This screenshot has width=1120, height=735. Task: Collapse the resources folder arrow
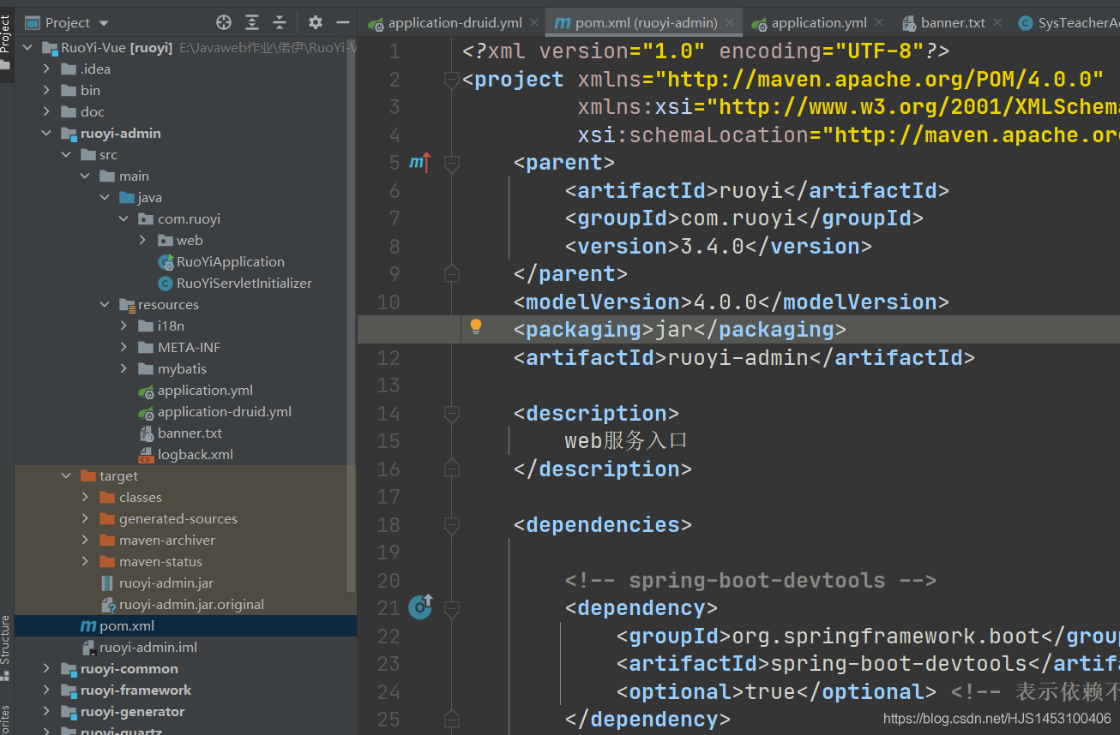tap(105, 304)
